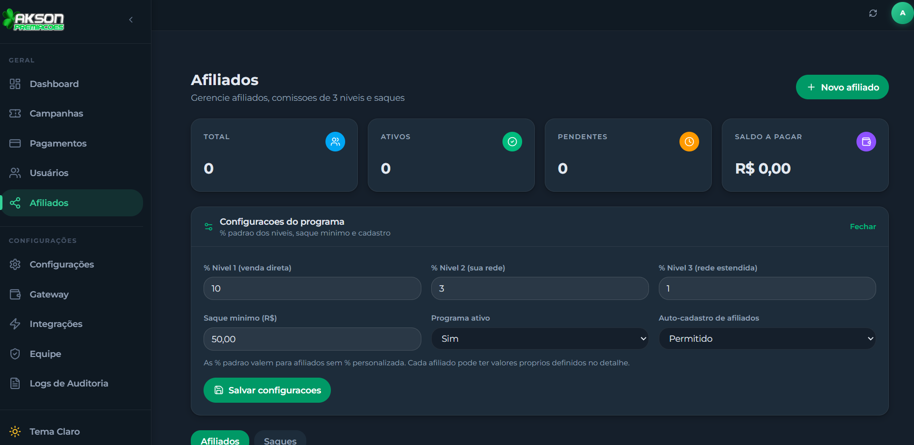The width and height of the screenshot is (914, 445).
Task: Focus the % Nivel 3 (rede estendida) field
Action: point(767,288)
